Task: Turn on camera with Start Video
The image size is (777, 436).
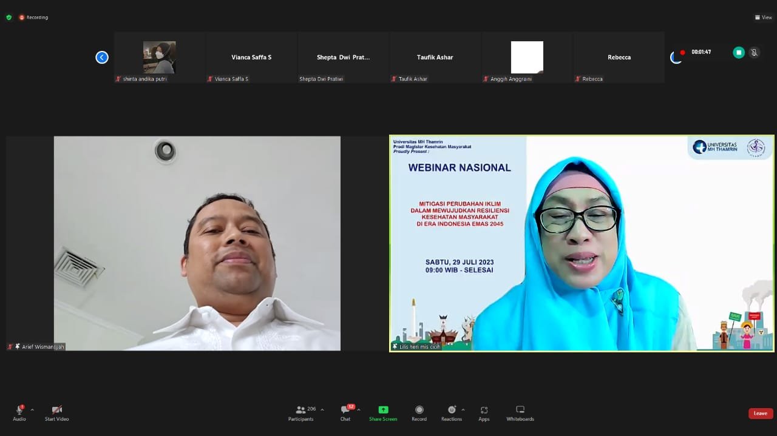Action: coord(56,413)
